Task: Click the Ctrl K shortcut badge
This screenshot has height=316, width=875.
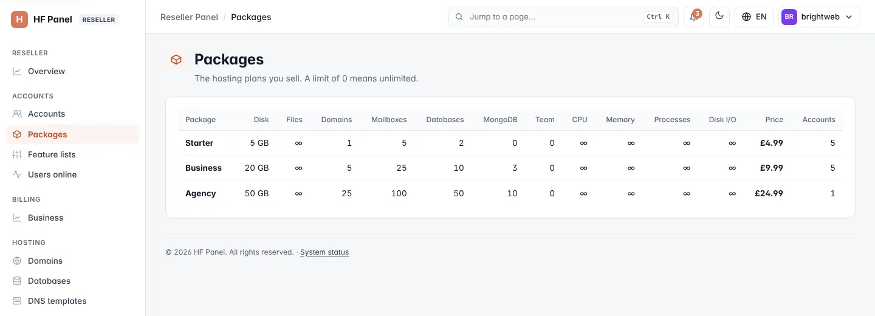Action: pyautogui.click(x=658, y=17)
